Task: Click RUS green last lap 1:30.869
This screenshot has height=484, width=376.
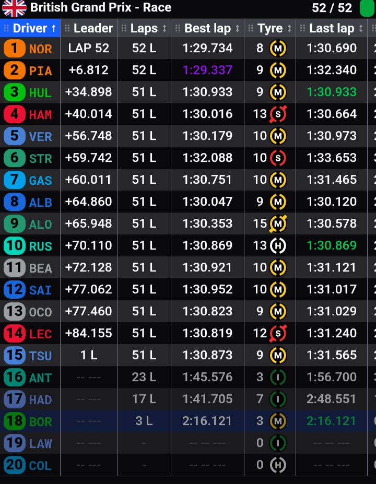Action: click(332, 245)
